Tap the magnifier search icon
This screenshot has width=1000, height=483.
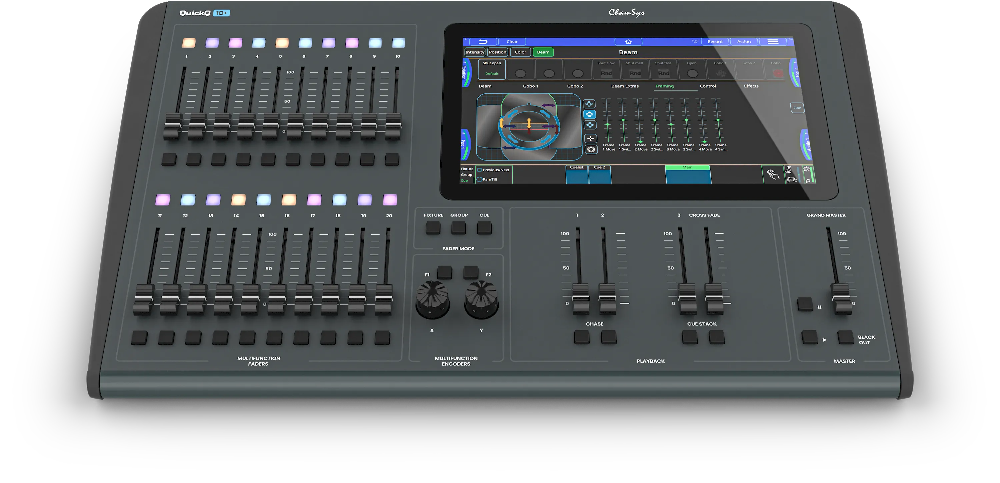[808, 181]
